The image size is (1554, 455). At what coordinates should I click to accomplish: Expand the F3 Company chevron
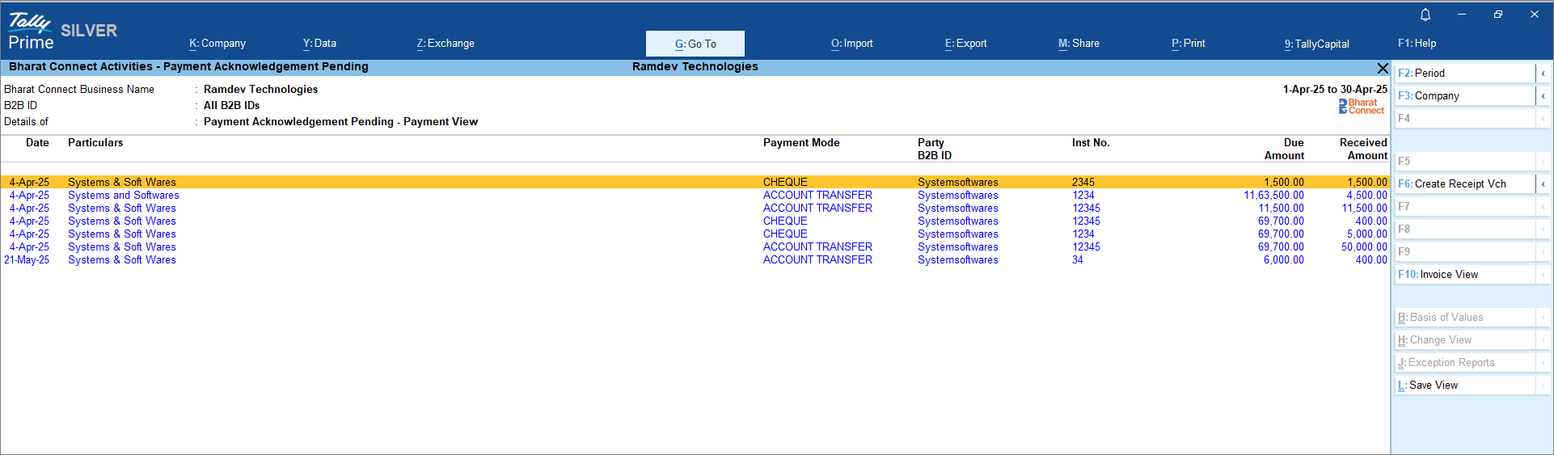(1543, 96)
